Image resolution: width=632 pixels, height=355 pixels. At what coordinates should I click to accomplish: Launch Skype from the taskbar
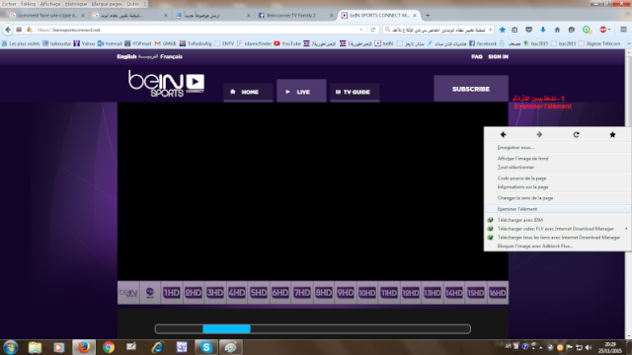coord(206,347)
